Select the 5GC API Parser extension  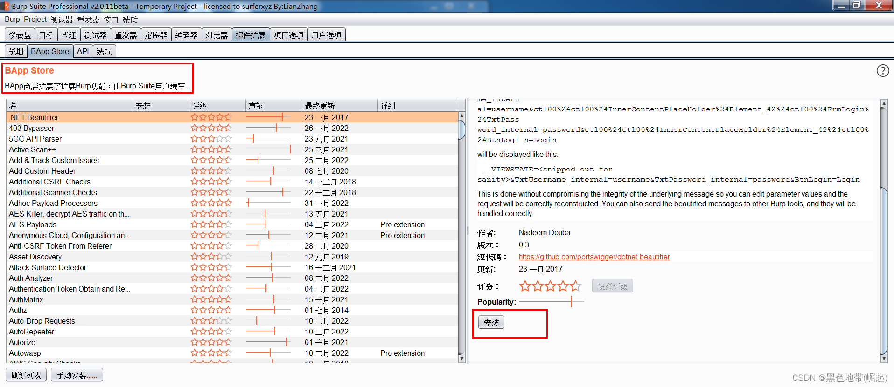232,139
